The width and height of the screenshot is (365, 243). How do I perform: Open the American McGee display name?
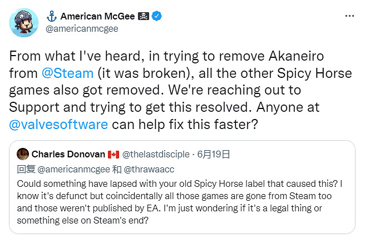(x=98, y=16)
